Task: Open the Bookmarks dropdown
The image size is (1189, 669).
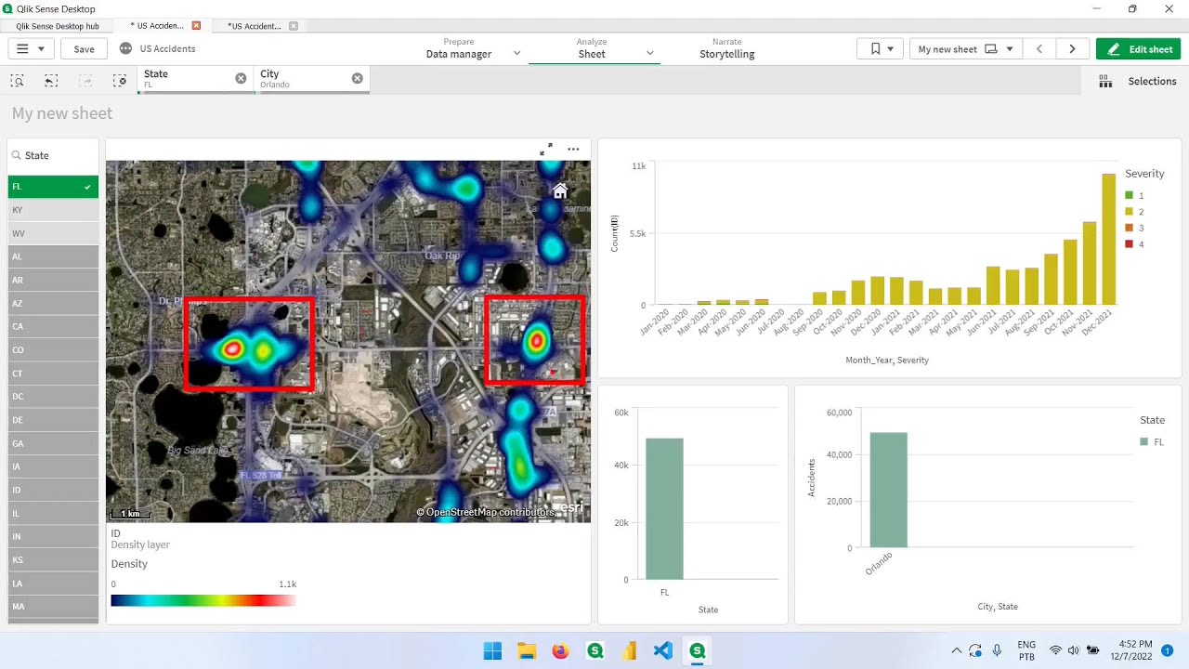Action: 880,49
